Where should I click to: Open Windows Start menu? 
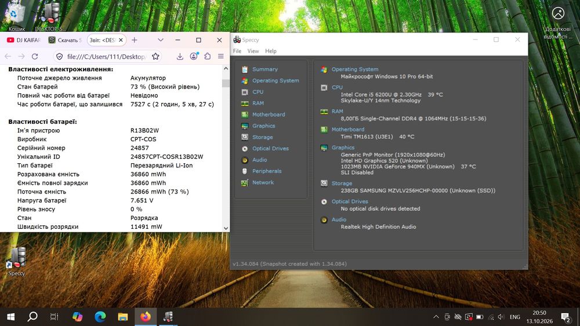[x=10, y=317]
